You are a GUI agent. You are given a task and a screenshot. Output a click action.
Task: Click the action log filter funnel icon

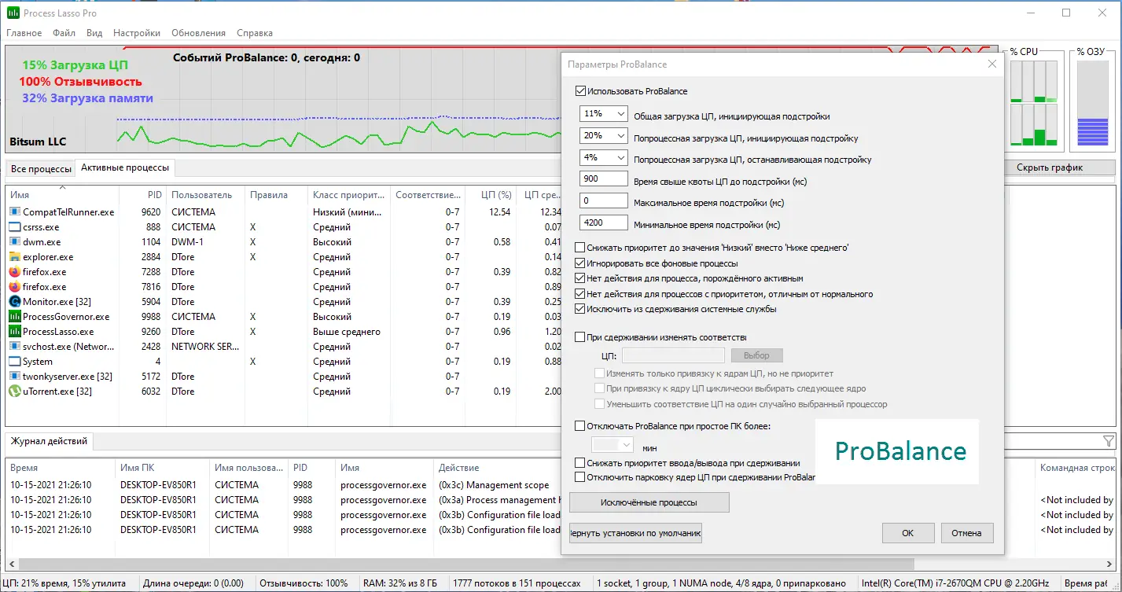point(1109,441)
